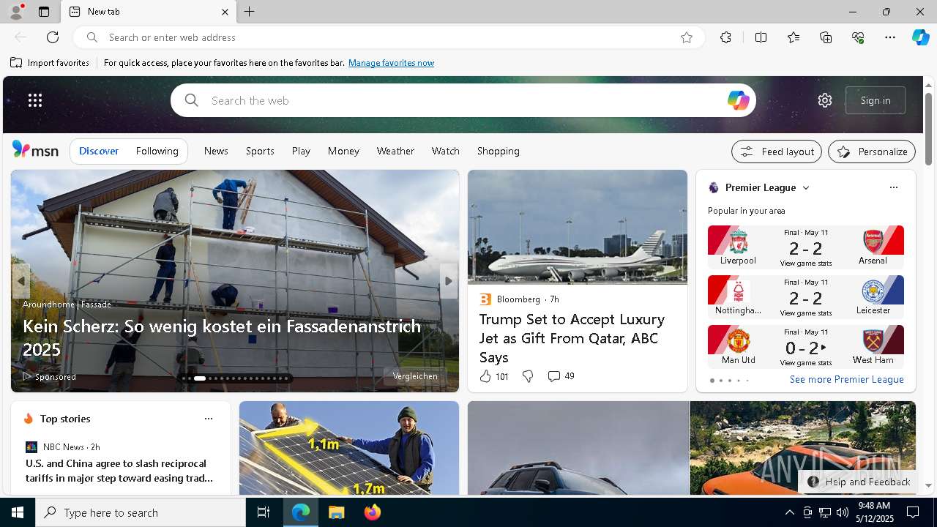This screenshot has width=937, height=527.
Task: Launch Firefox from the taskbar
Action: click(373, 512)
